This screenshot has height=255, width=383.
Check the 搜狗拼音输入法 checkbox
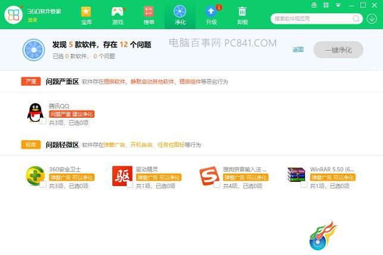(x=217, y=184)
